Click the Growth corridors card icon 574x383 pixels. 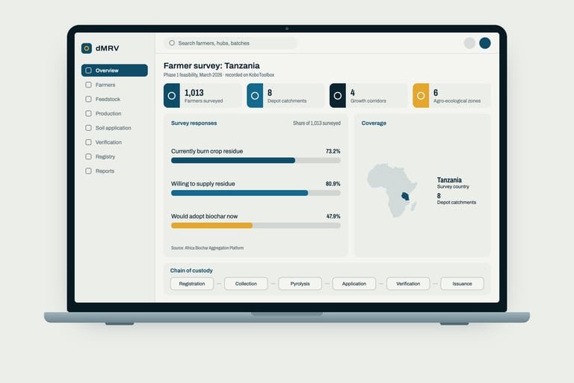[x=338, y=96]
